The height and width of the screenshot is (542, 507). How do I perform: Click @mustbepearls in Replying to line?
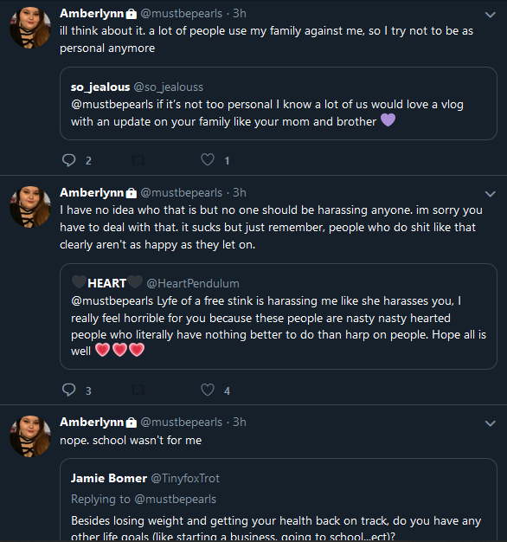tap(175, 500)
